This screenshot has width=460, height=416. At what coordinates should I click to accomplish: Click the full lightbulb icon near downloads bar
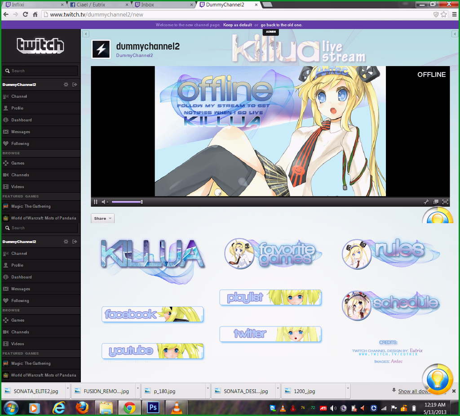[x=438, y=379]
